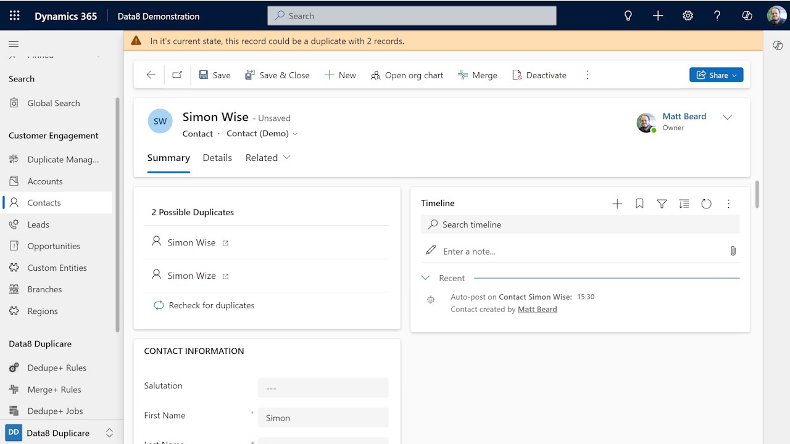Click the Merge command
The height and width of the screenshot is (444, 790).
pyautogui.click(x=478, y=75)
